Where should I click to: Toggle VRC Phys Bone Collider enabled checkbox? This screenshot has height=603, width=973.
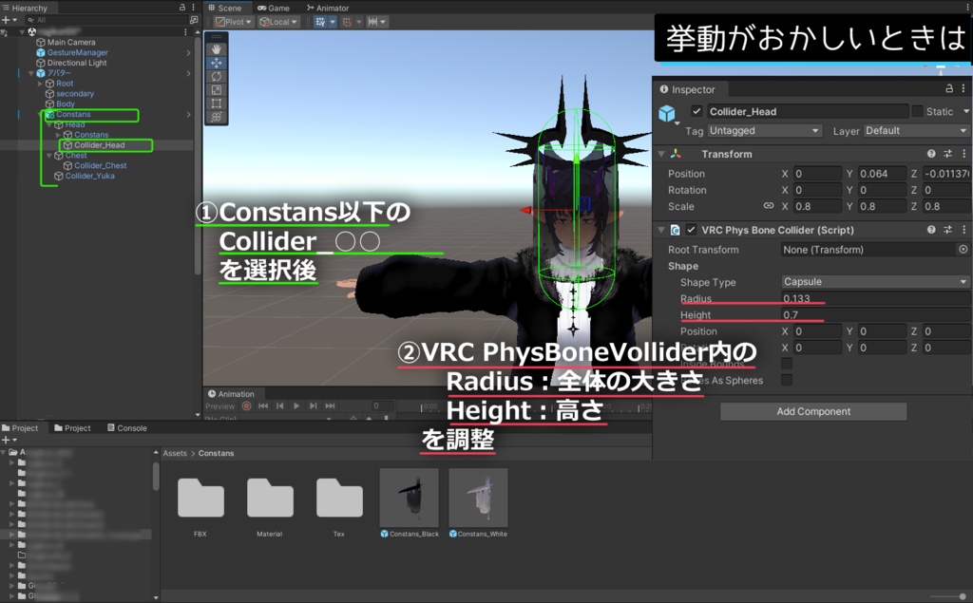point(691,230)
